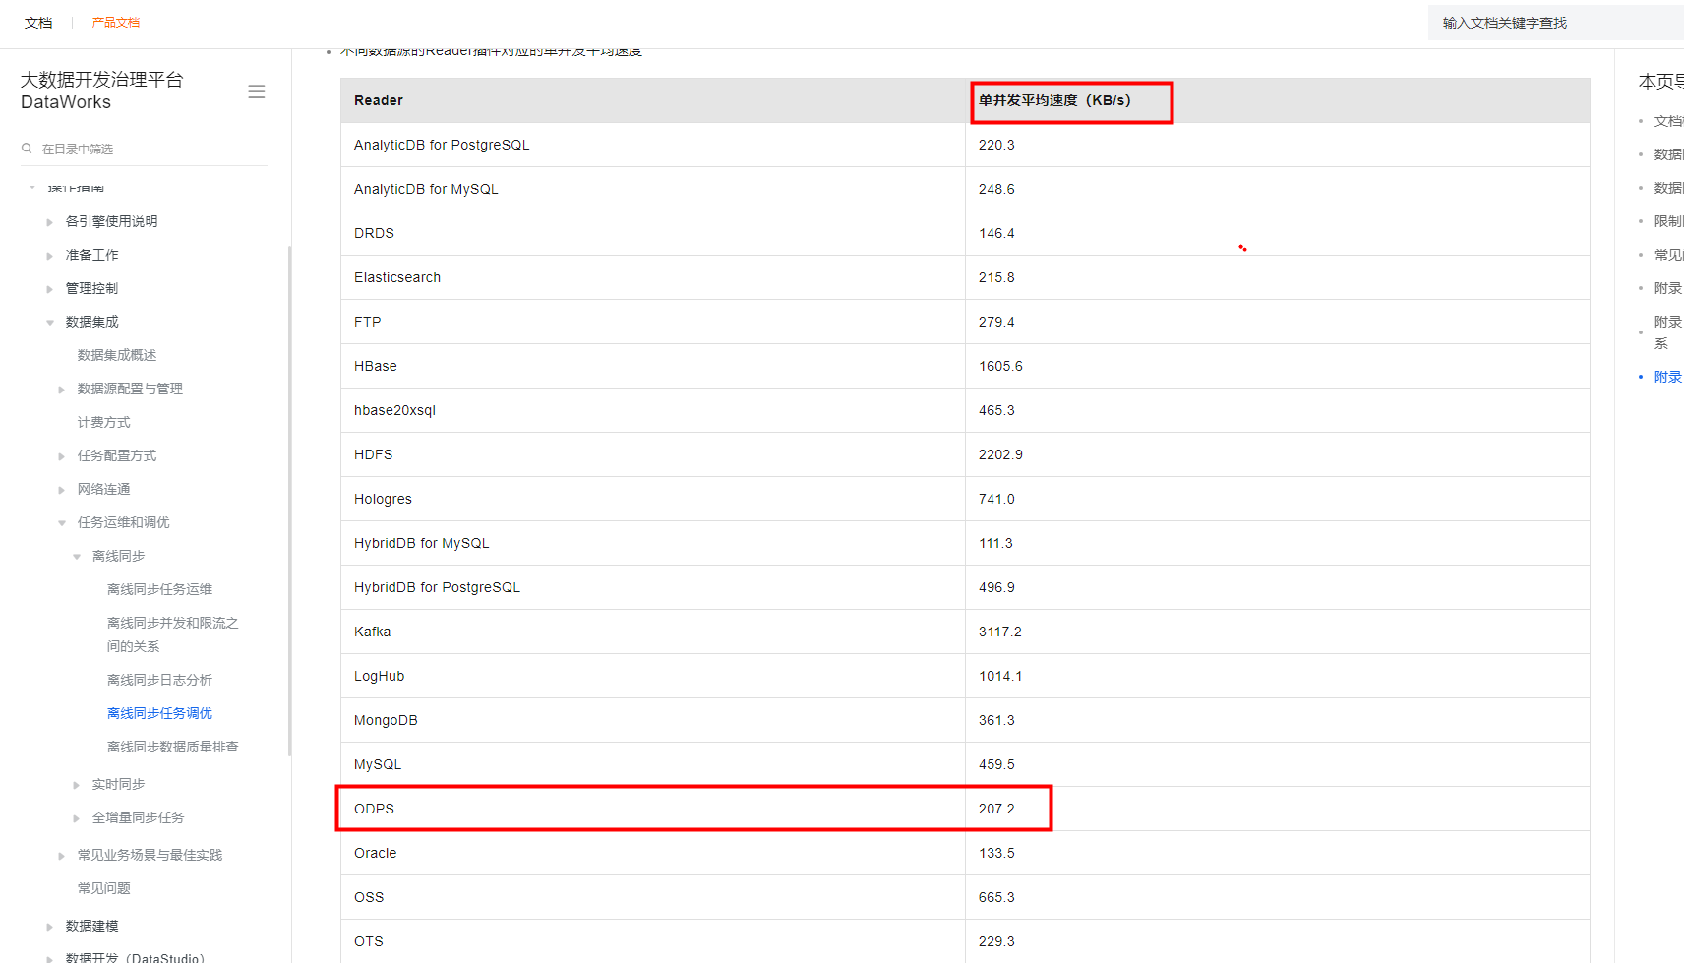Click the ODPS speed value 207.2
The height and width of the screenshot is (963, 1684).
click(x=996, y=809)
